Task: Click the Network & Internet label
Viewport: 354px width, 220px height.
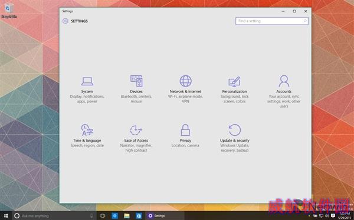Action: 185,91
